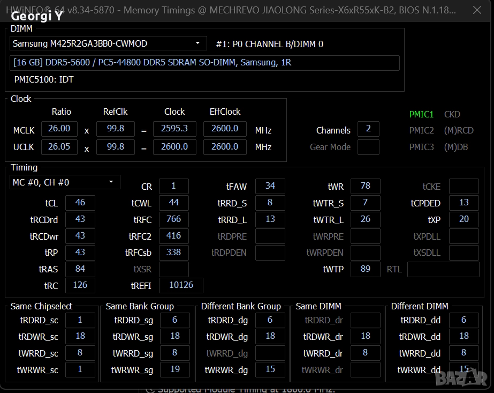Click the MCLK Ratio field
Image resolution: width=494 pixels, height=393 pixels.
coord(59,129)
